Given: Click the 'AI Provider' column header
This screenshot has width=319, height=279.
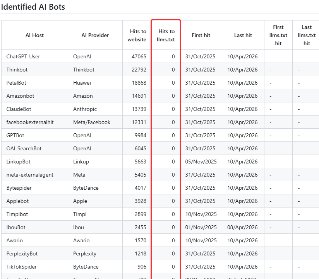Looking at the screenshot, I should 95,35.
